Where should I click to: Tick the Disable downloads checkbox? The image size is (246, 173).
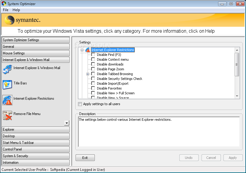pyautogui.click(x=93, y=64)
